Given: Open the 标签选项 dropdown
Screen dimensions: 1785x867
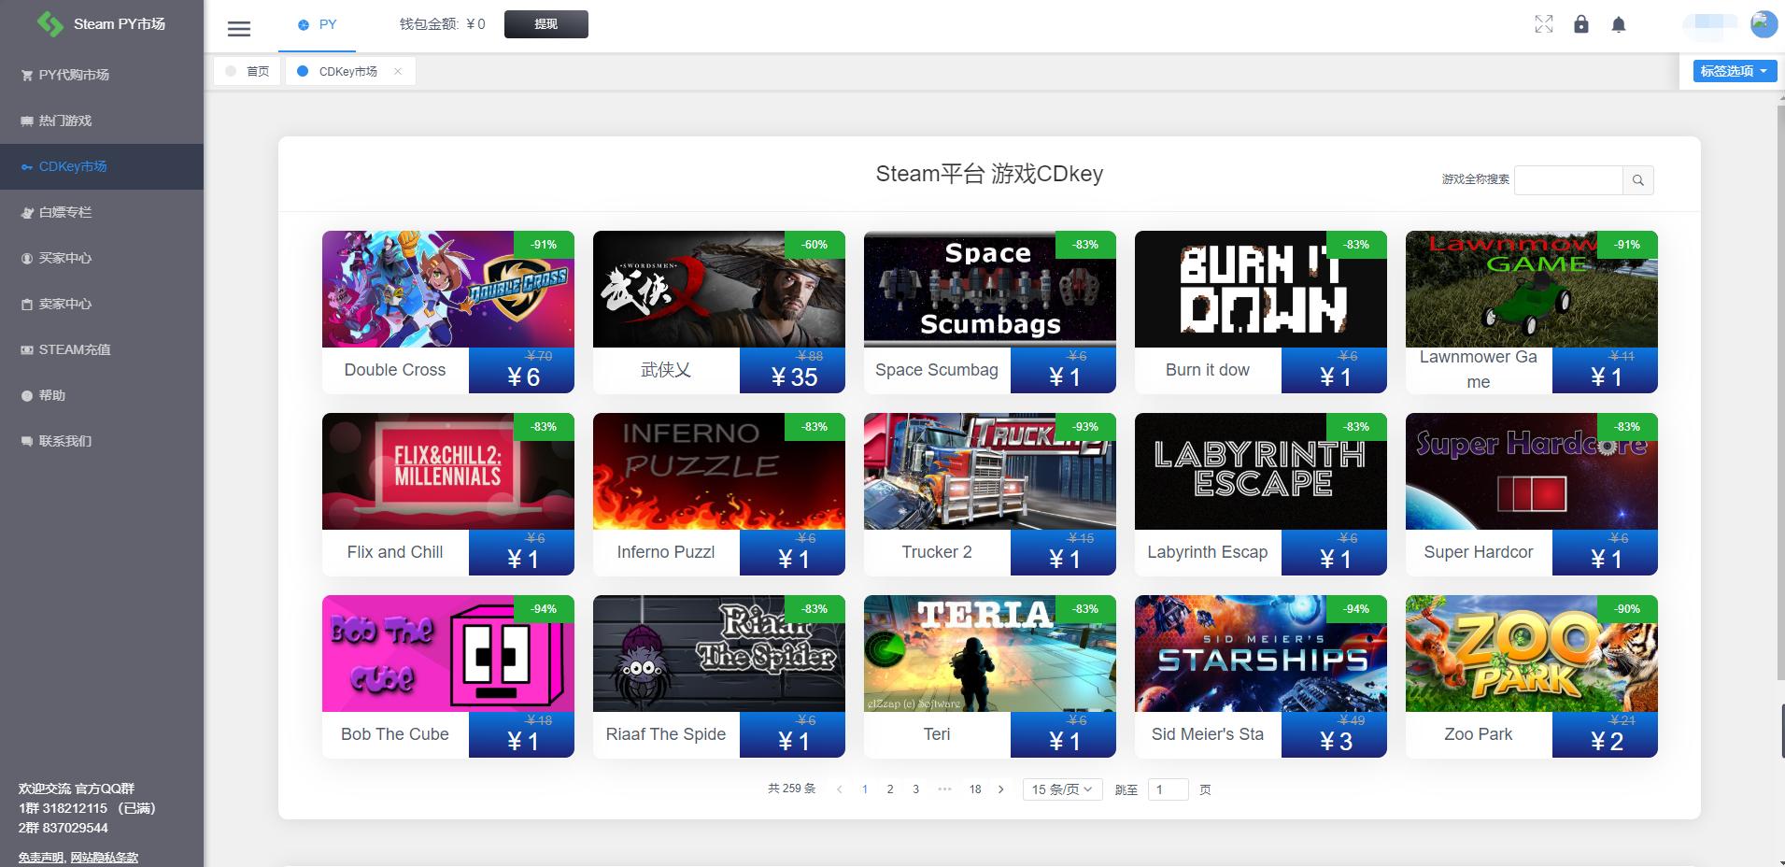Looking at the screenshot, I should click(1734, 70).
